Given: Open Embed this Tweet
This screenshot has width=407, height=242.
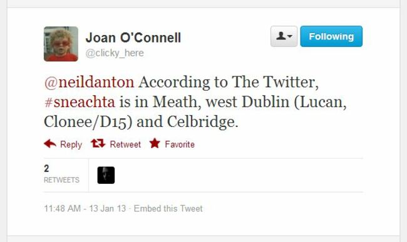Looking at the screenshot, I should (168, 209).
